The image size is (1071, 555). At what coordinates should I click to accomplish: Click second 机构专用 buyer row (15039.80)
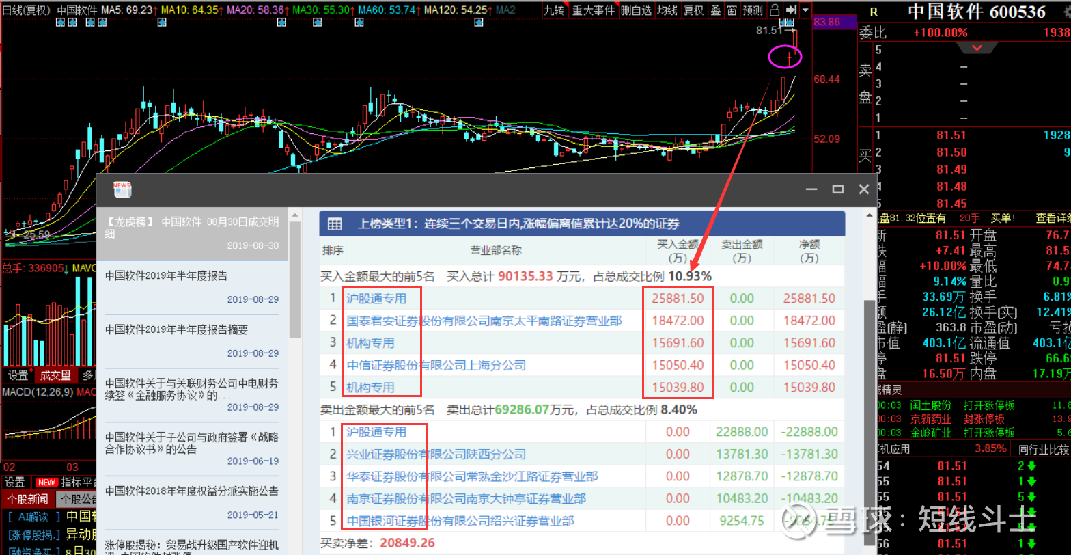(x=370, y=387)
